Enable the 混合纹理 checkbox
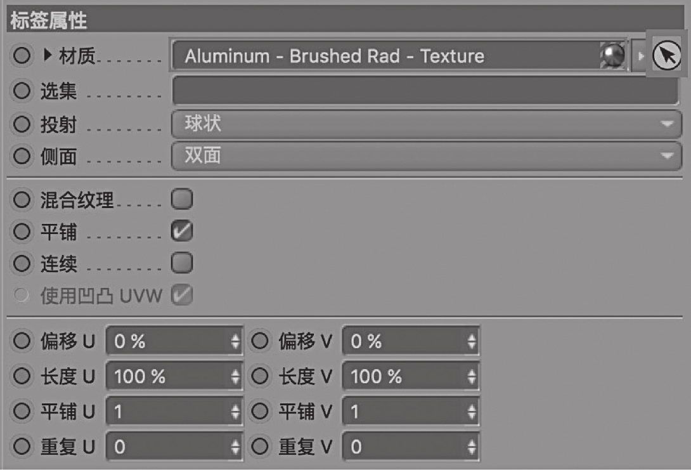Image resolution: width=691 pixels, height=470 pixels. [x=181, y=199]
